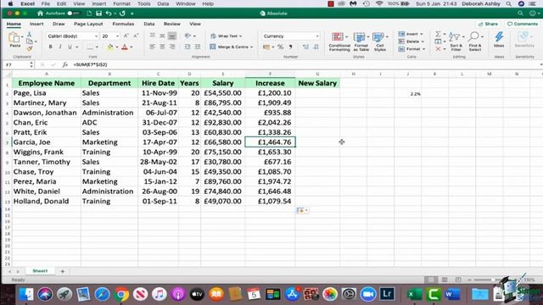Click Wrap Text button
This screenshot has width=543, height=305.
[227, 36]
